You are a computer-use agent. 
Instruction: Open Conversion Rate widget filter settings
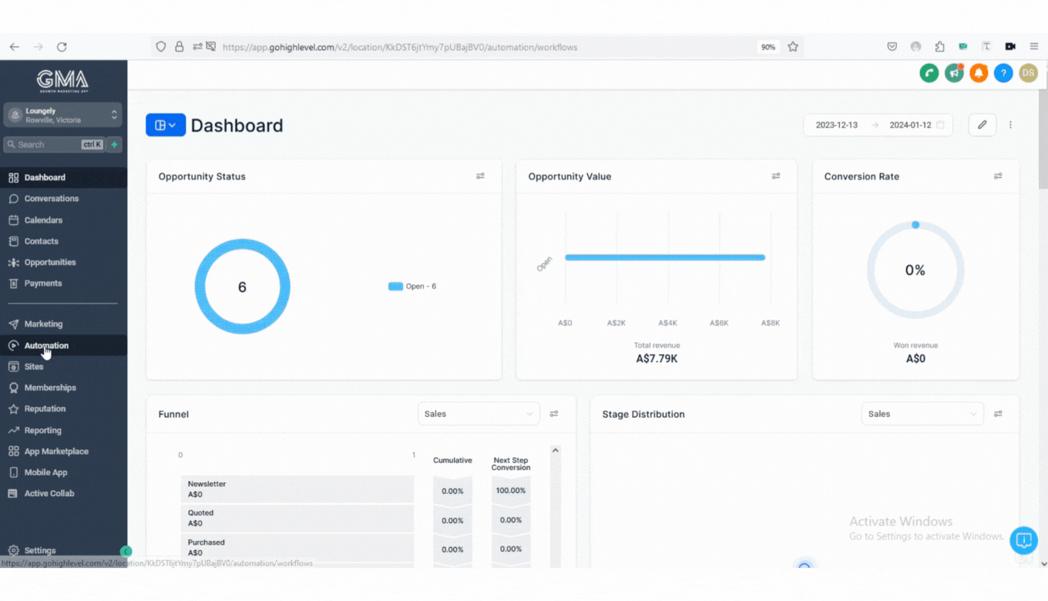[998, 176]
